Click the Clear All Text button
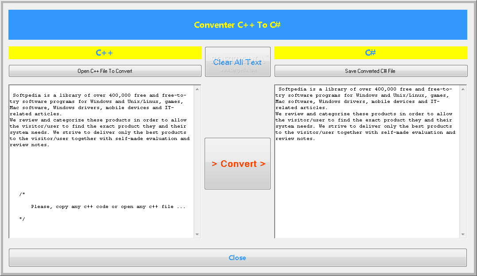 (237, 62)
